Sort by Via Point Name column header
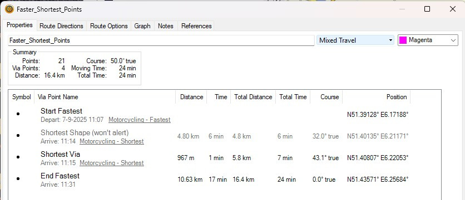This screenshot has height=200, width=465. pyautogui.click(x=105, y=97)
